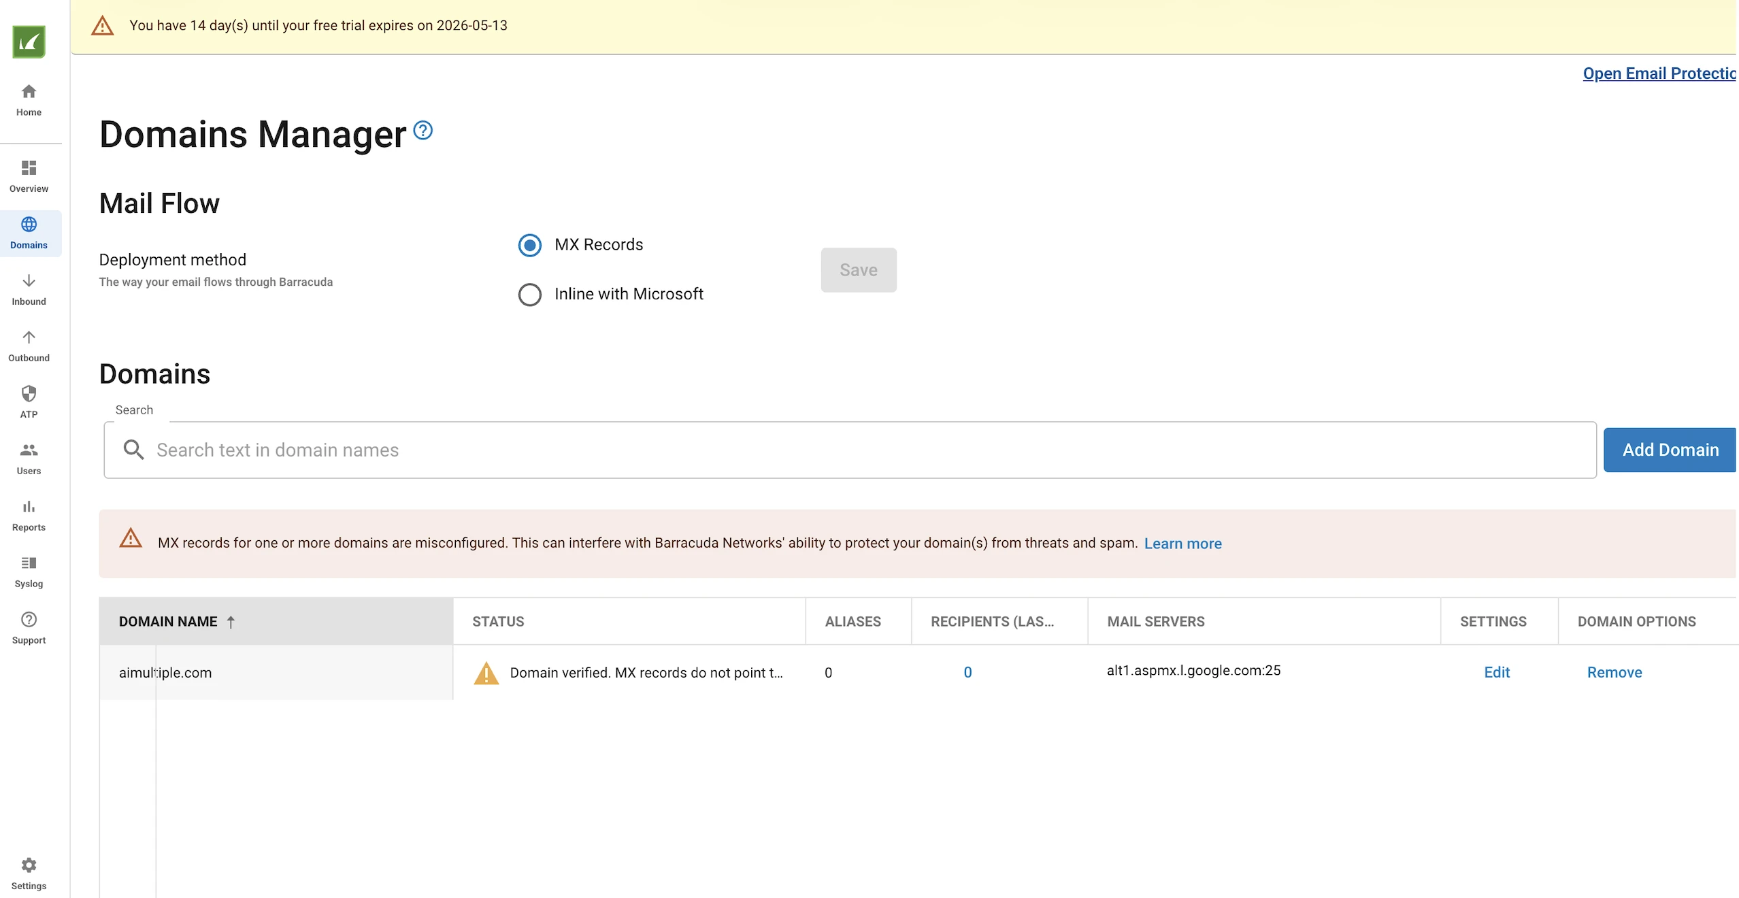Open the Overview dashboard icon
This screenshot has width=1739, height=898.
29,167
